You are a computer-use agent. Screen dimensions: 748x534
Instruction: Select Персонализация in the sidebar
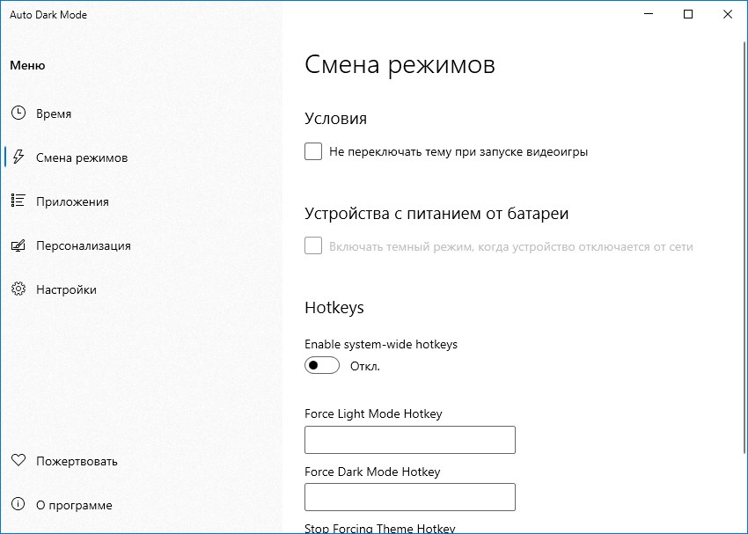86,245
